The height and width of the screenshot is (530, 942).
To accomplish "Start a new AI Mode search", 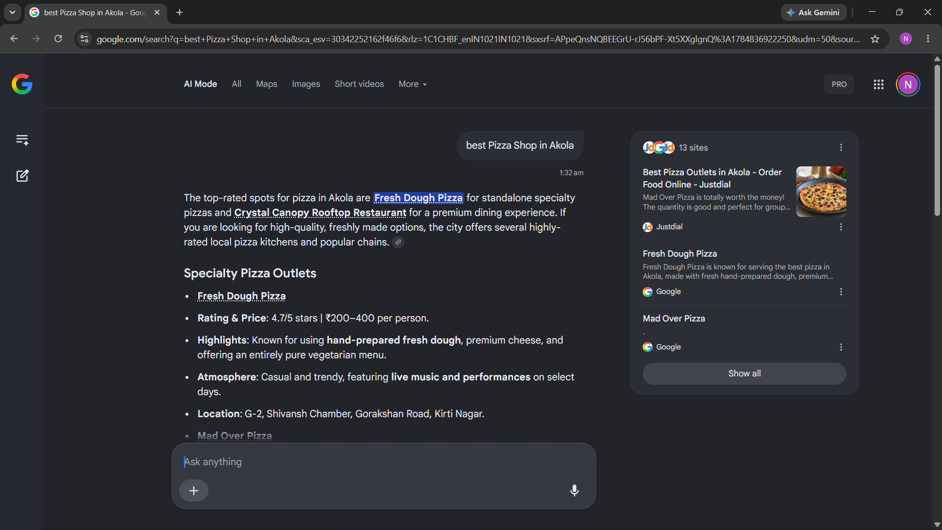I will 22,175.
